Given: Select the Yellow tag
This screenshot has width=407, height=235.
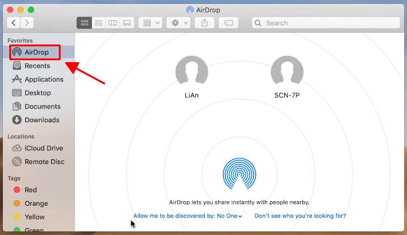Looking at the screenshot, I should [38, 217].
